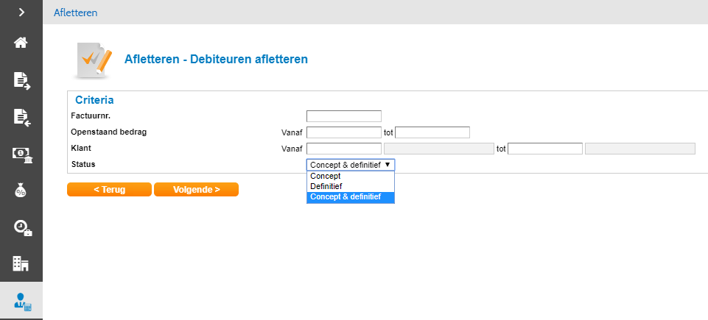The image size is (708, 320).
Task: Focus the Factuurnr. input field
Action: click(343, 116)
